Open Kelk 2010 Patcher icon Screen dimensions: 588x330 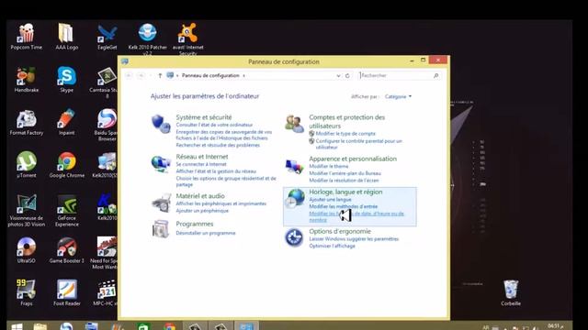coord(147,38)
